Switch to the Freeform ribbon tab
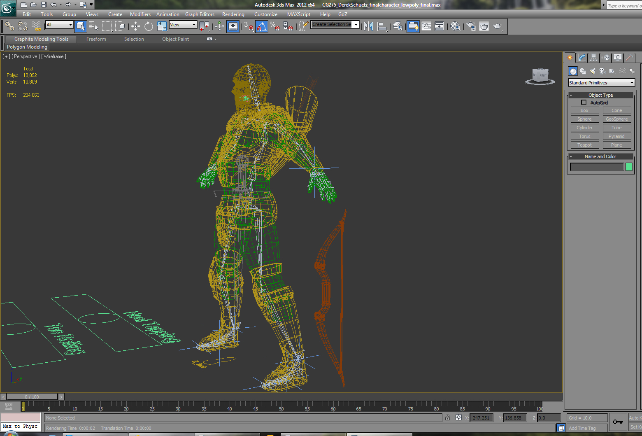 coord(96,39)
